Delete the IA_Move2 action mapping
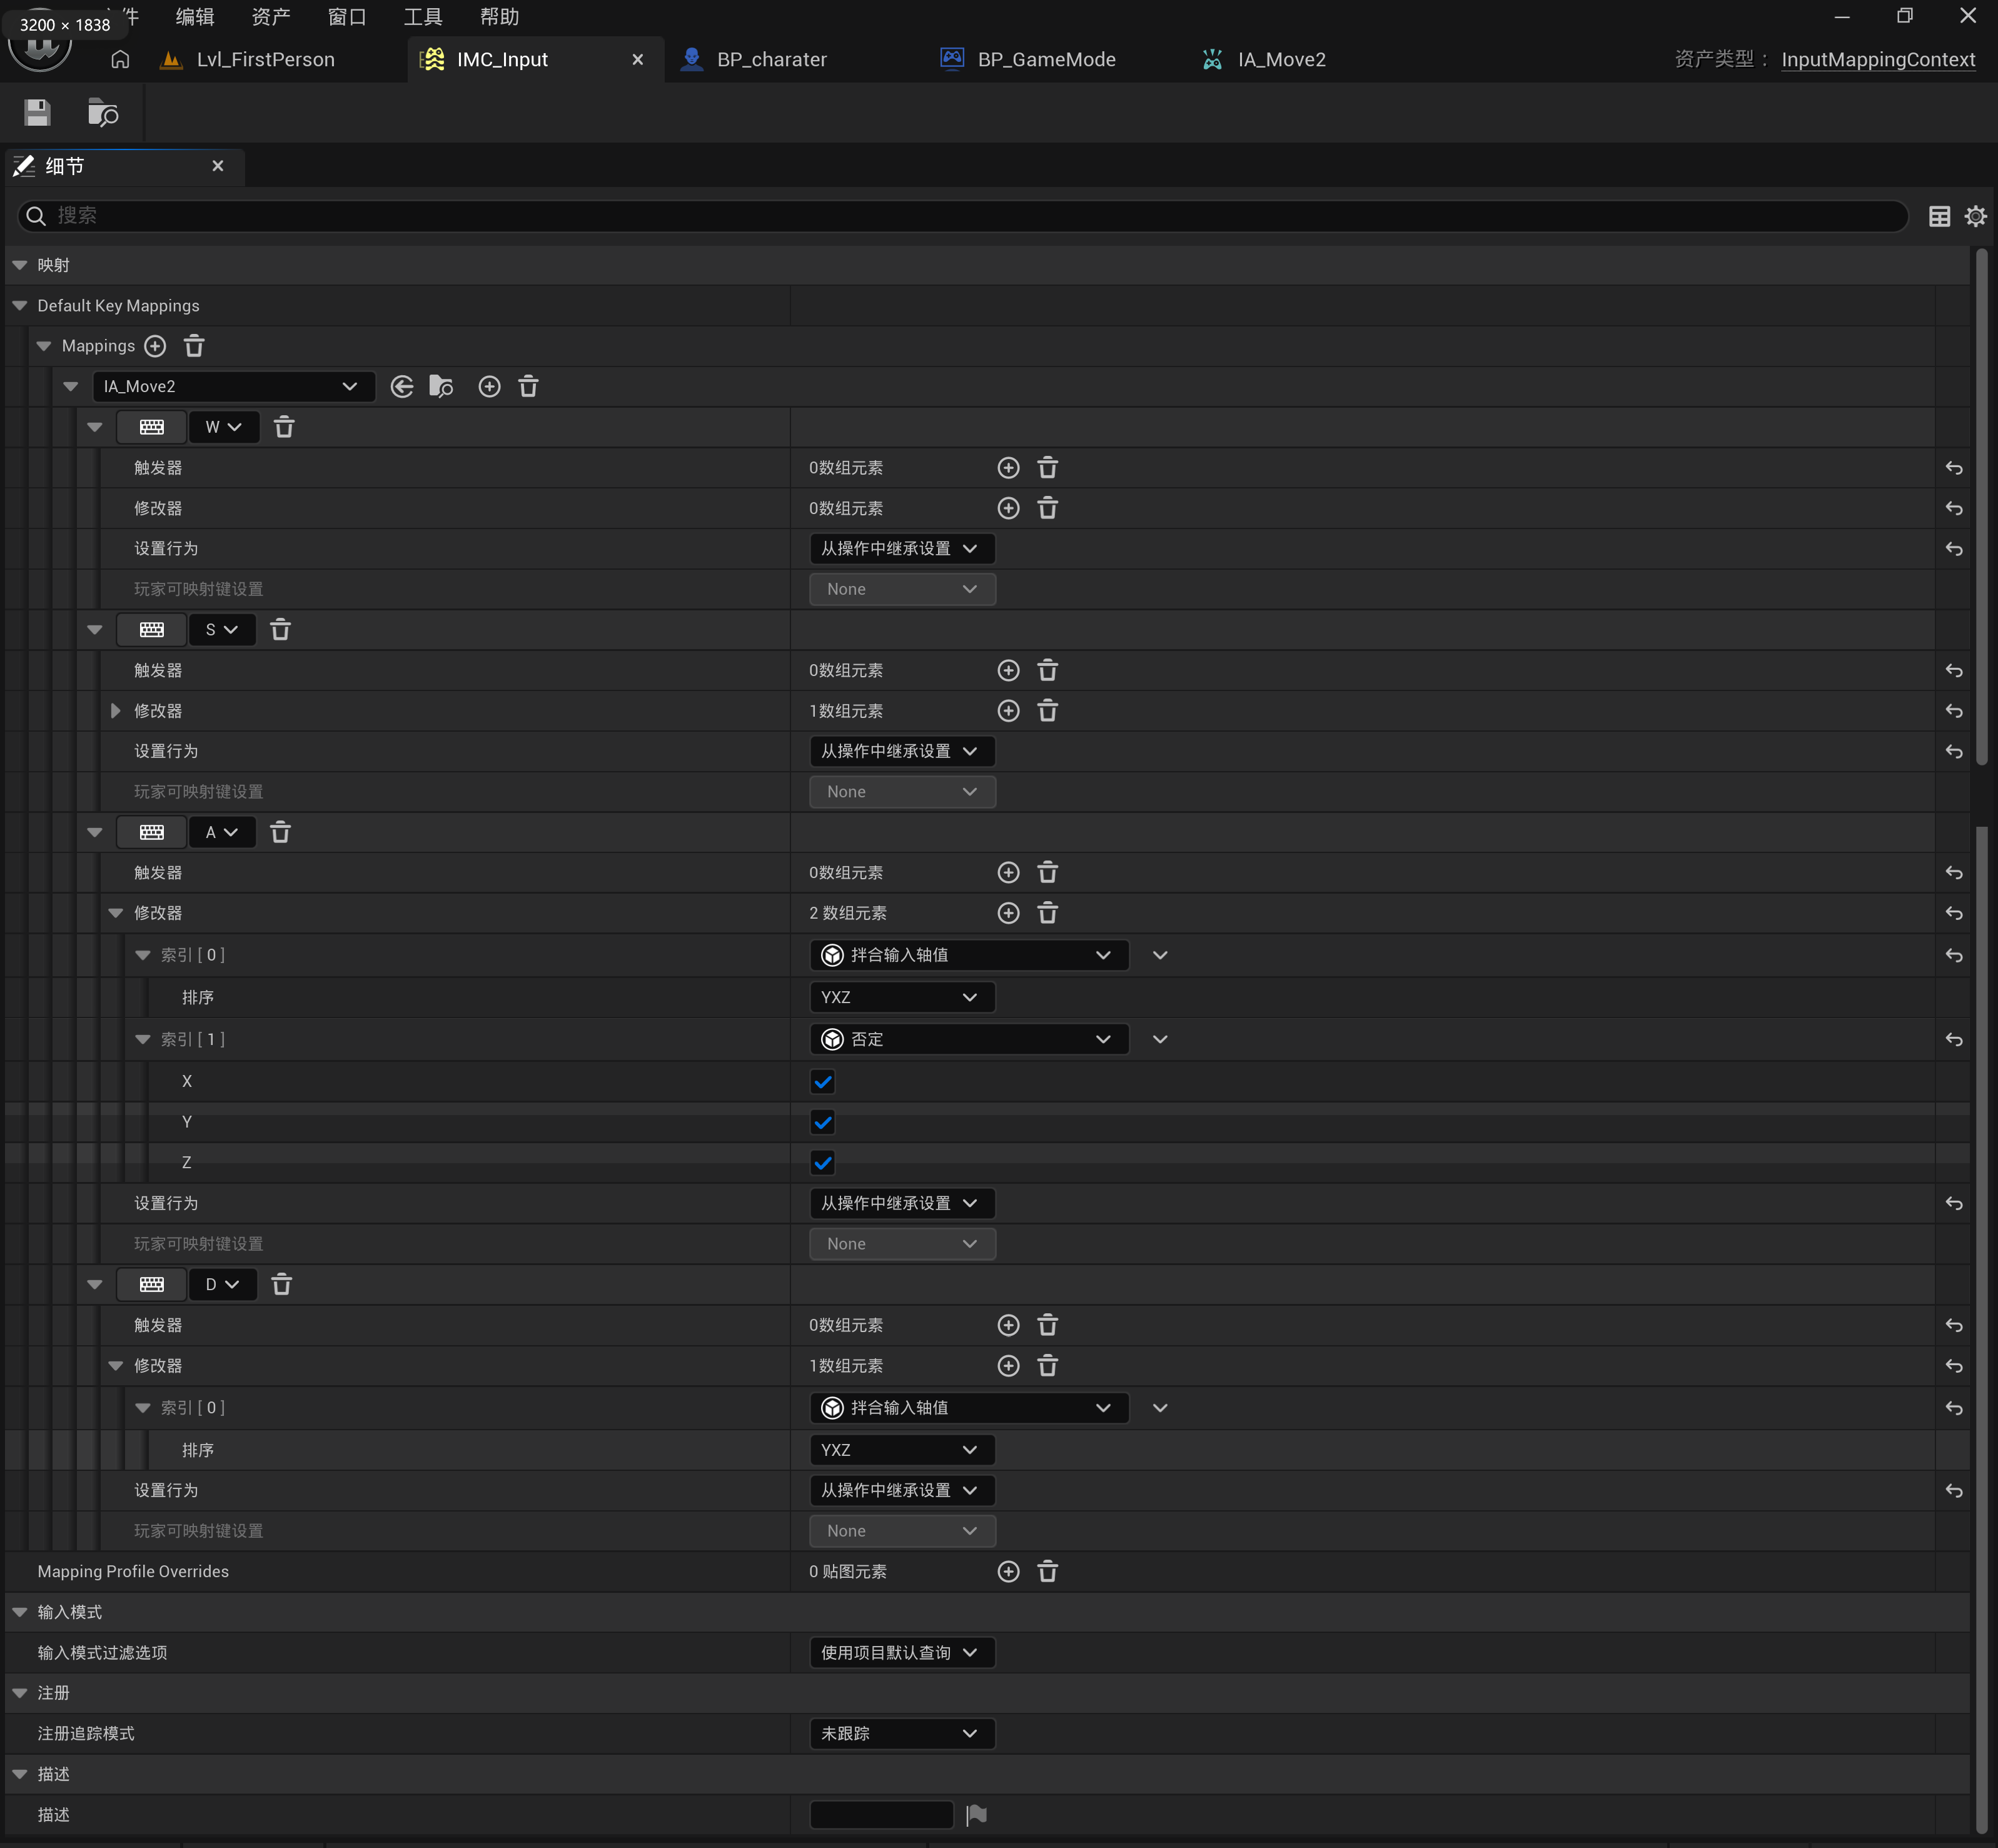1998x1848 pixels. pos(528,387)
